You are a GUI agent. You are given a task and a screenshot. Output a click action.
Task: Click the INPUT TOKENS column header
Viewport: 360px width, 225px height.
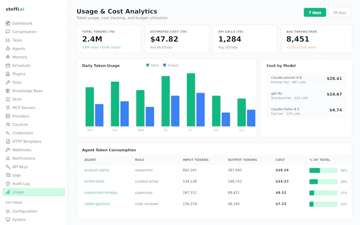click(x=196, y=160)
